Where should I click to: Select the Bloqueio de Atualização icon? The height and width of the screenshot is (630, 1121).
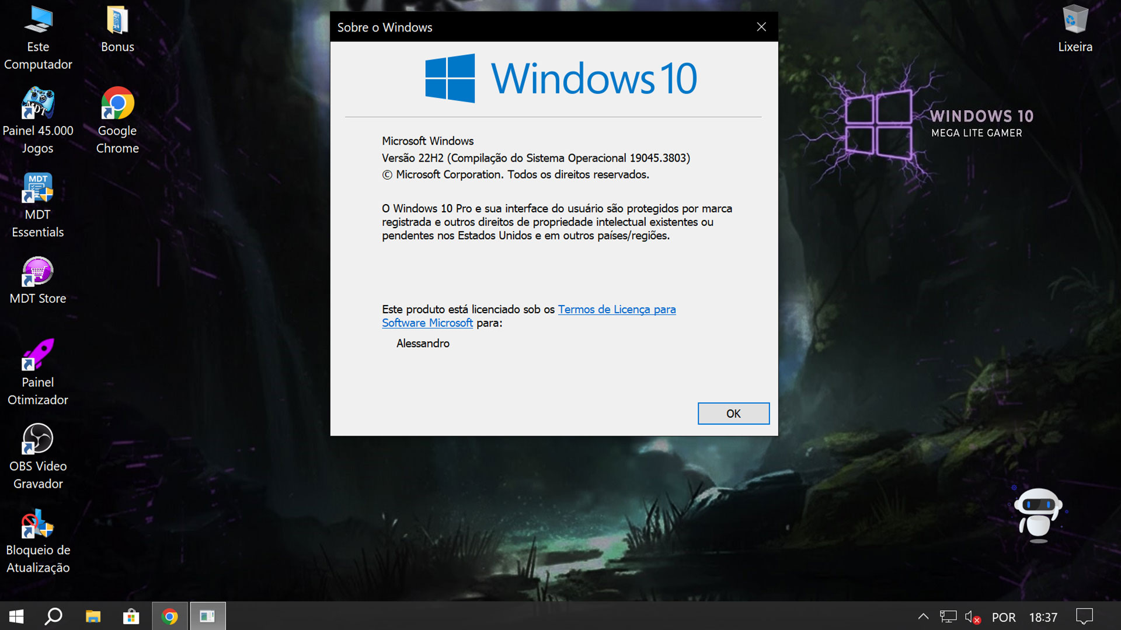click(38, 524)
